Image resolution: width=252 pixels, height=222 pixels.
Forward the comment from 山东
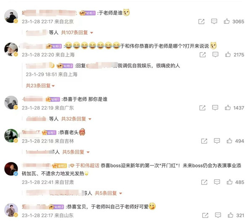205,215
